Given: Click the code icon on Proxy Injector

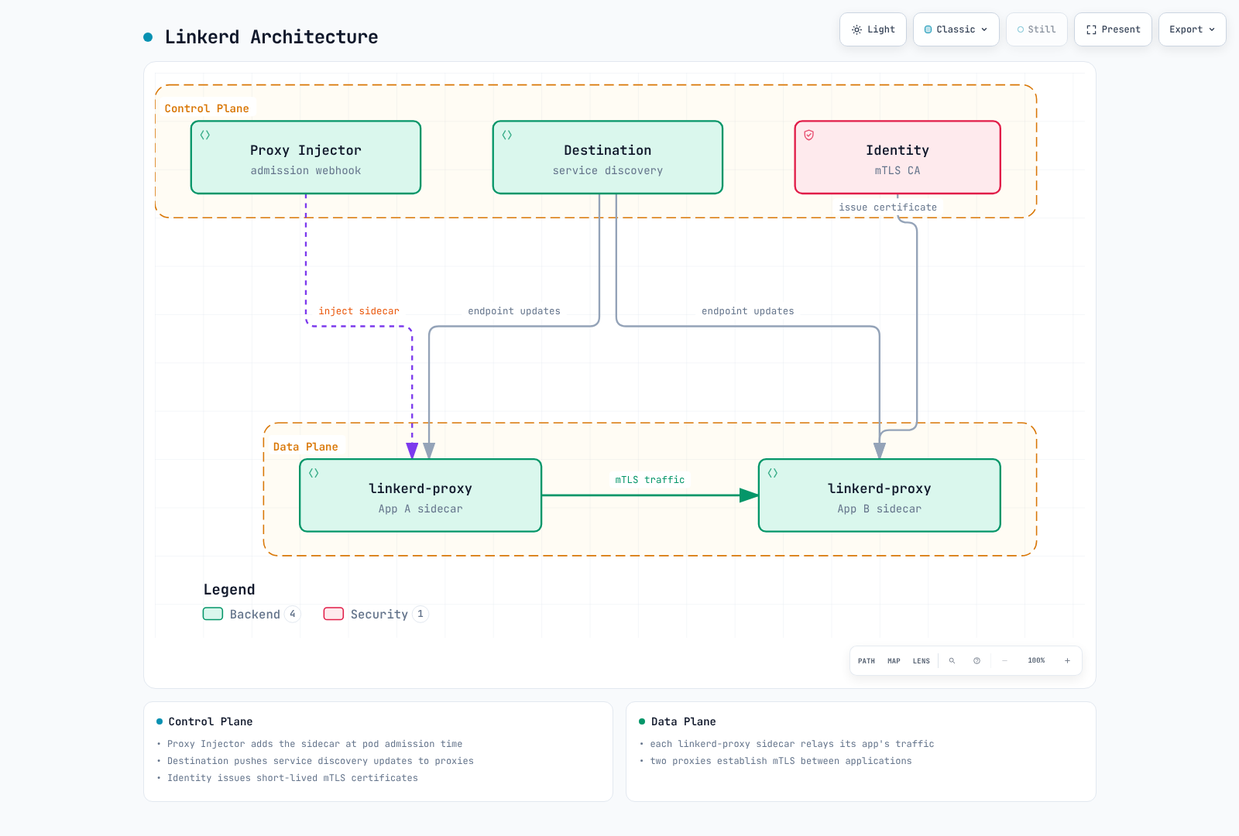Looking at the screenshot, I should coord(205,135).
